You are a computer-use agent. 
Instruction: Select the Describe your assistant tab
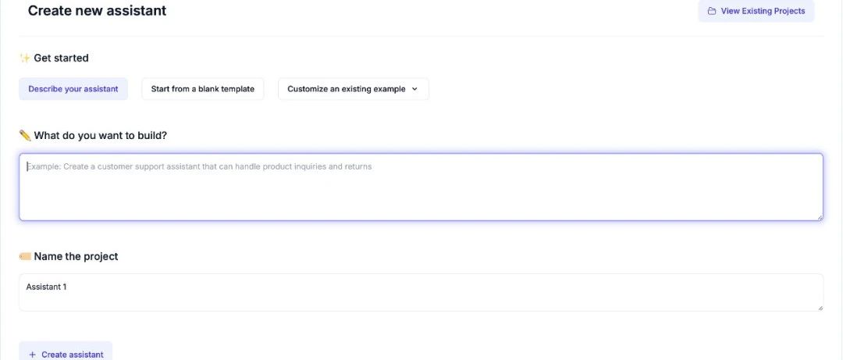(x=73, y=89)
